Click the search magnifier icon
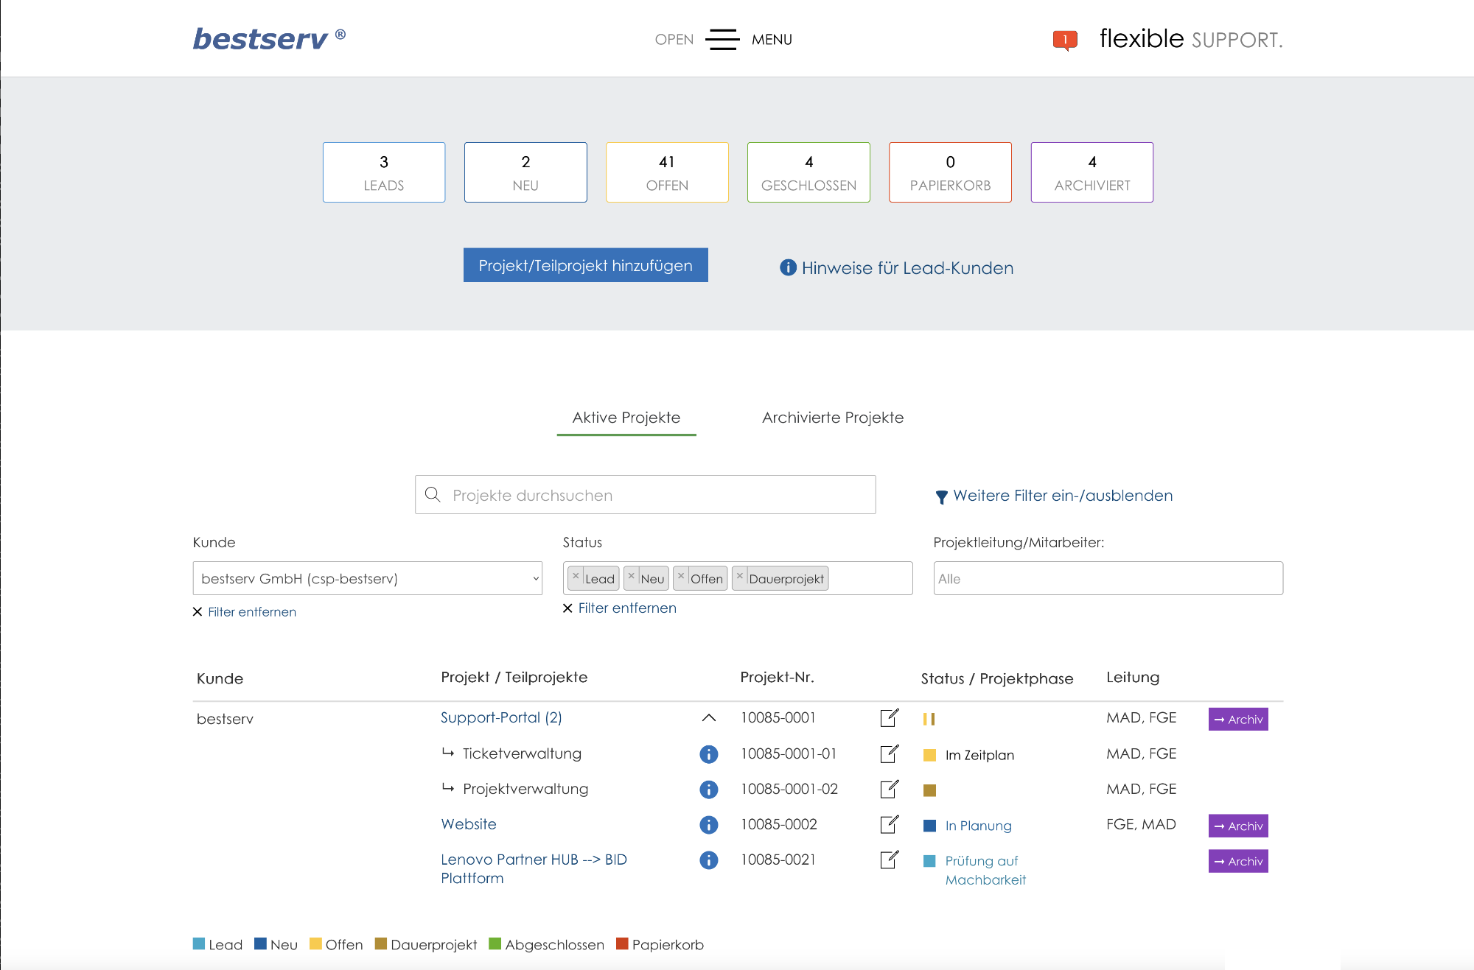This screenshot has width=1474, height=970. pyautogui.click(x=433, y=494)
